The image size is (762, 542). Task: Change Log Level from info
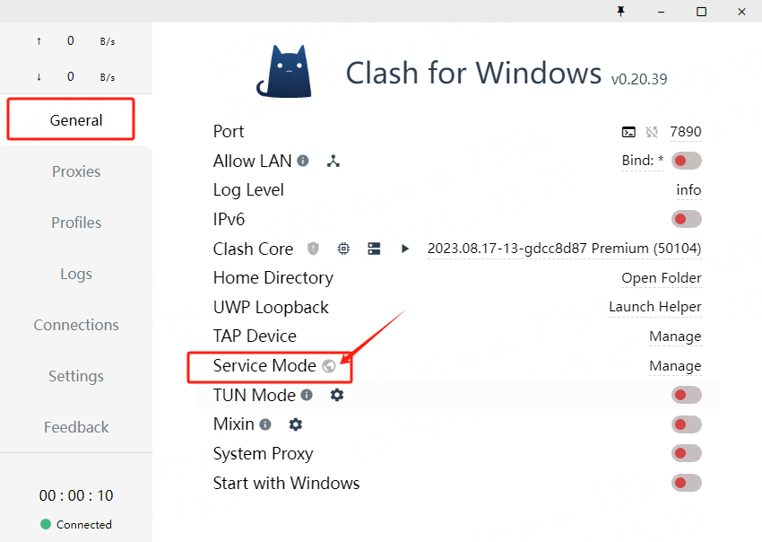tap(688, 190)
